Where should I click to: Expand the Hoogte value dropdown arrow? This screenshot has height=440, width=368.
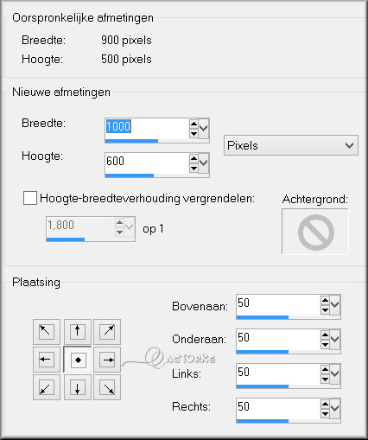(204, 163)
